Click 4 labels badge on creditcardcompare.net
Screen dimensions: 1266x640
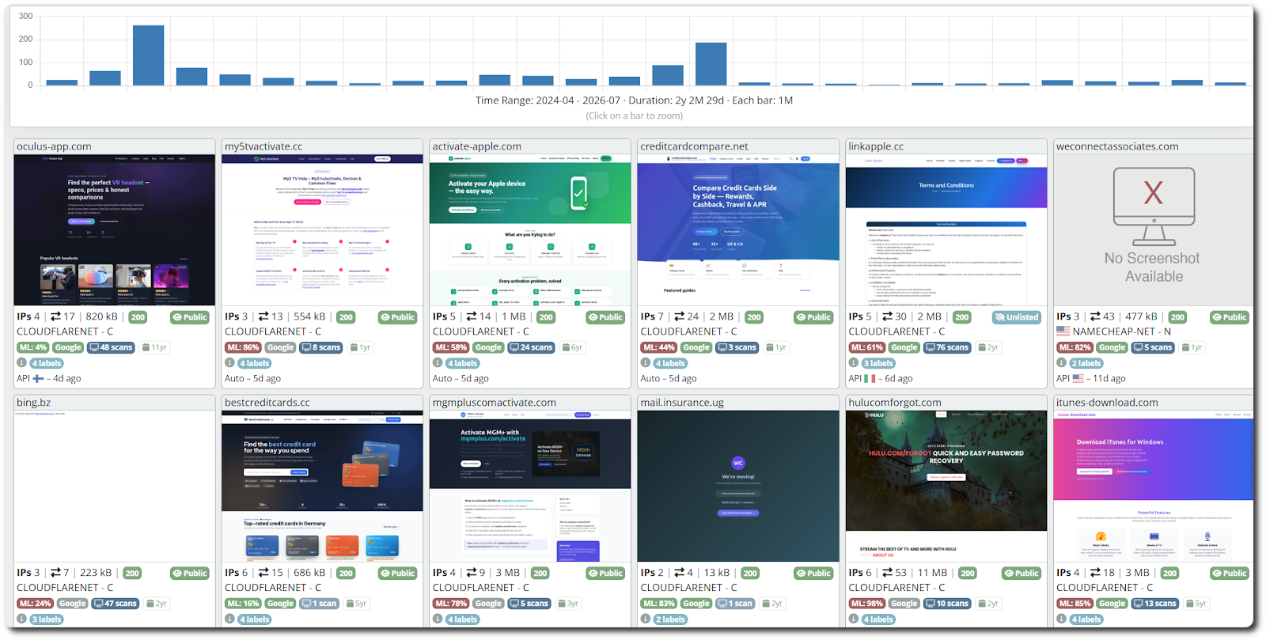(x=670, y=363)
